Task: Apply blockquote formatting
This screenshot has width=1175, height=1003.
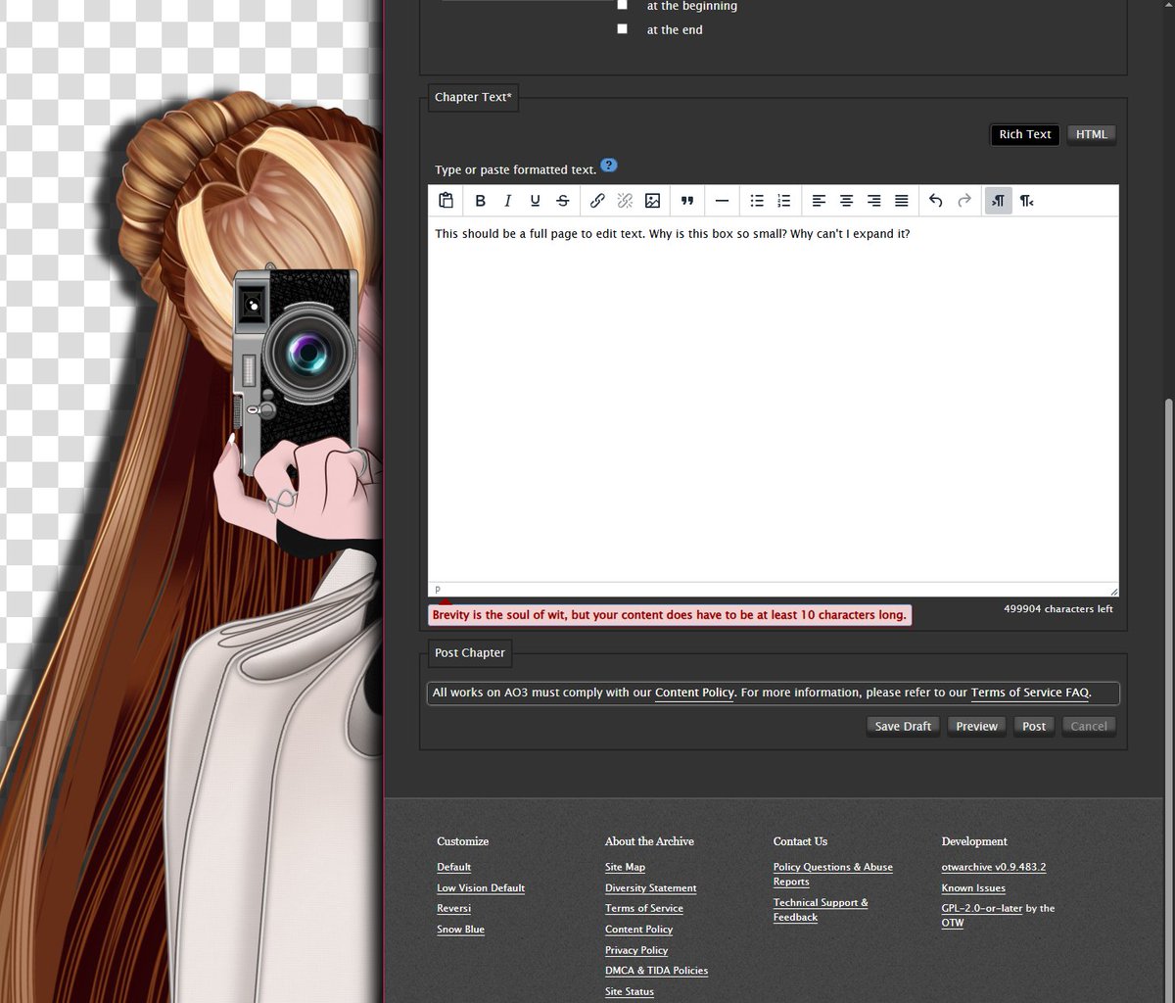Action: [687, 201]
